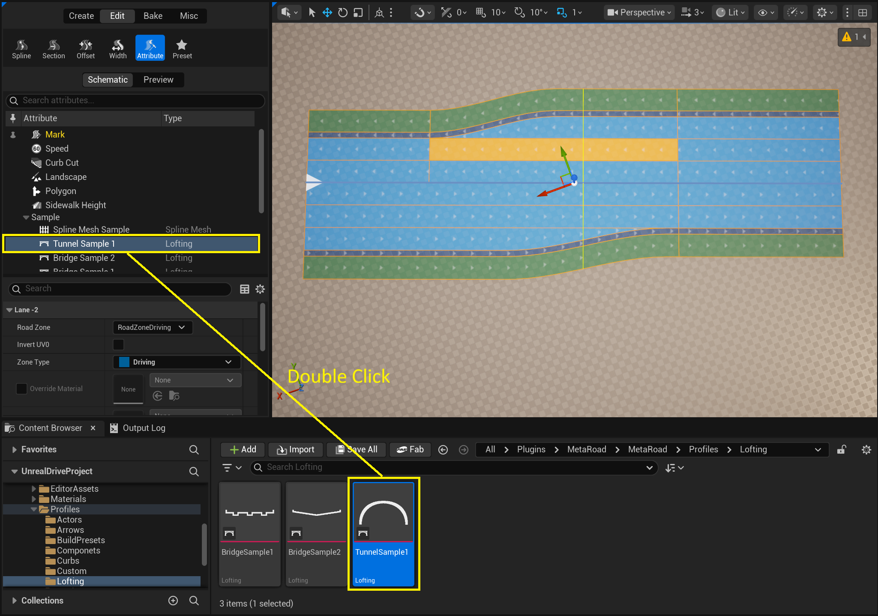Screen dimensions: 878x616
Task: Open viewport layout grid icon
Action: click(x=863, y=12)
